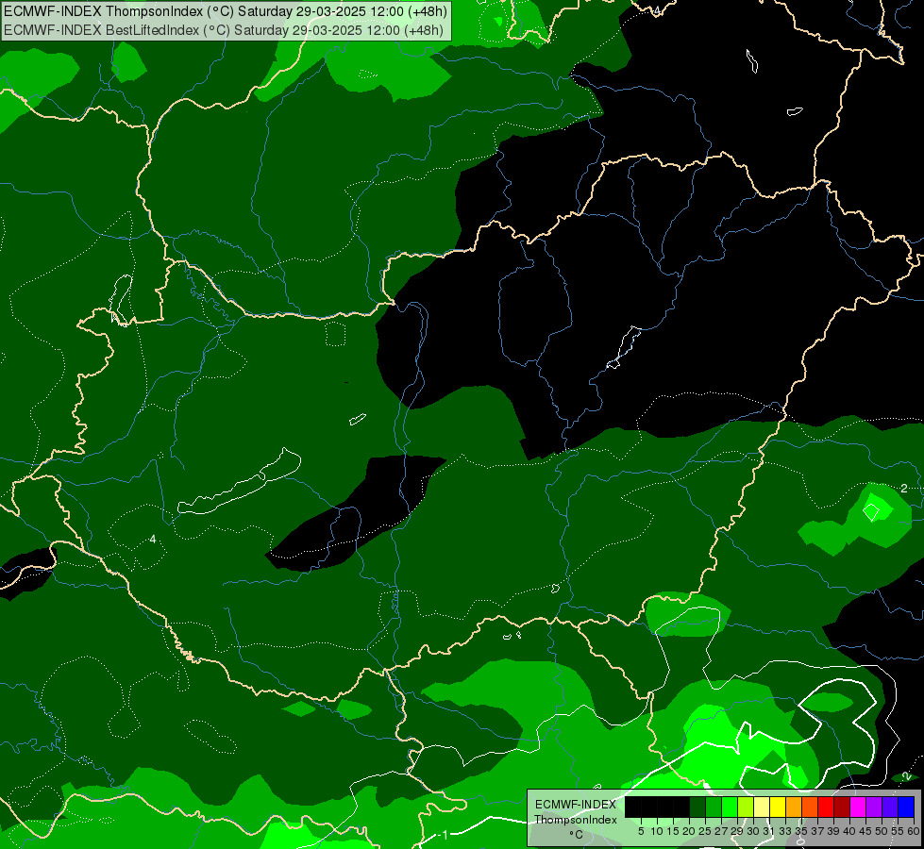Click the ThompsonIndex title line at top
The height and width of the screenshot is (849, 924).
(x=226, y=11)
